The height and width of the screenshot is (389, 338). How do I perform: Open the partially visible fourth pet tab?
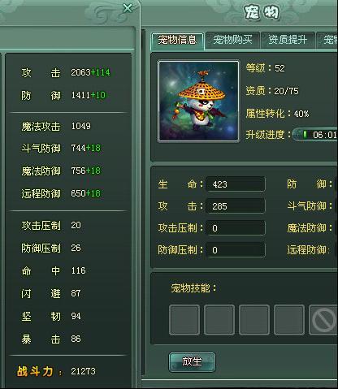pos(327,40)
